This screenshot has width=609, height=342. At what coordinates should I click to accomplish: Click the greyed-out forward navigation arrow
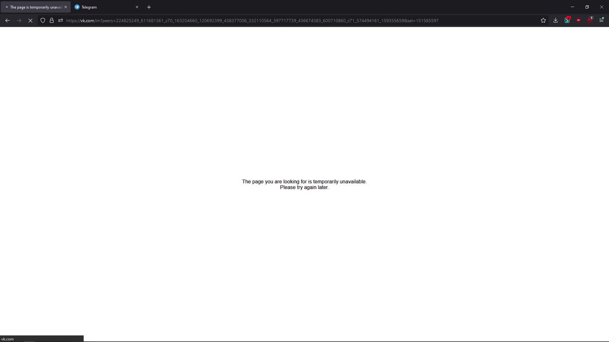19,20
